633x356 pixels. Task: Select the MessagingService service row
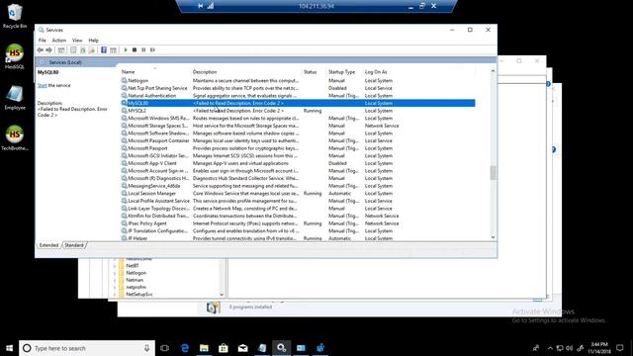tap(298, 186)
